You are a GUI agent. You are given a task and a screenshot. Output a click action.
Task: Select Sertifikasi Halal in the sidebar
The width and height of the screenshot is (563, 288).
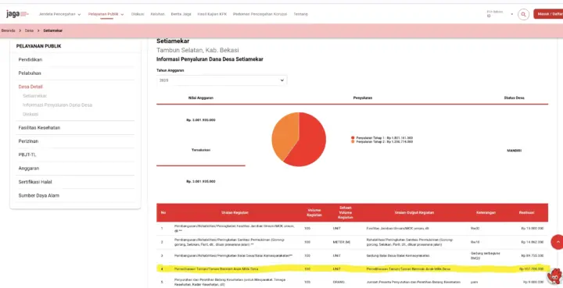(35, 182)
